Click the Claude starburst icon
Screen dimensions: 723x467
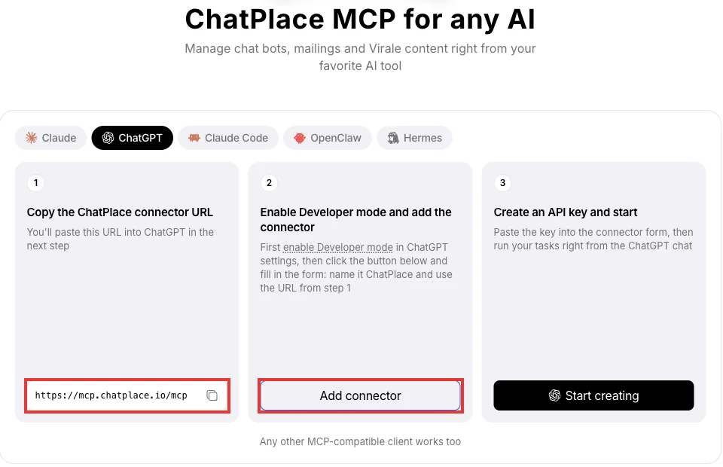pos(32,138)
